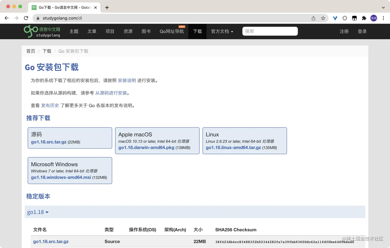390x248 pixels.
Task: Select the 下载 nav item
Action: point(197,31)
